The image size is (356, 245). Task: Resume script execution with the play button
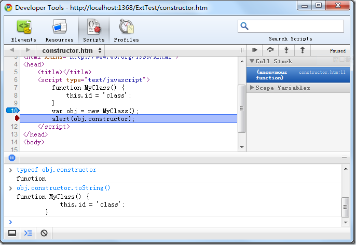(x=254, y=50)
